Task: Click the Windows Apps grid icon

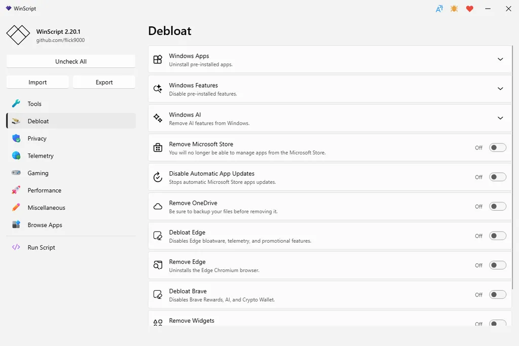Action: (158, 59)
